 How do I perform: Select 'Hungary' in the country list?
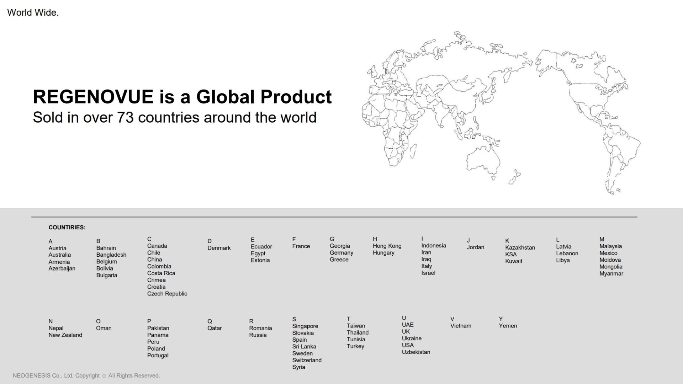pyautogui.click(x=383, y=253)
